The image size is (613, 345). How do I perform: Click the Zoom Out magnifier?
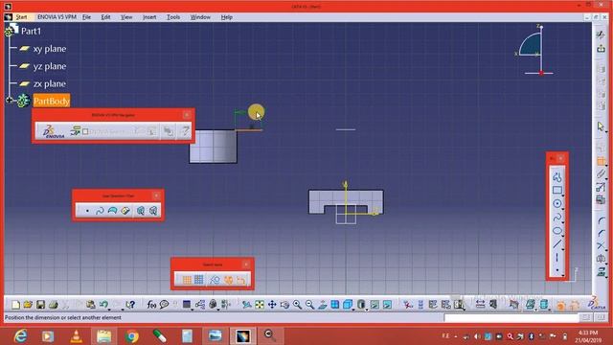coord(309,305)
